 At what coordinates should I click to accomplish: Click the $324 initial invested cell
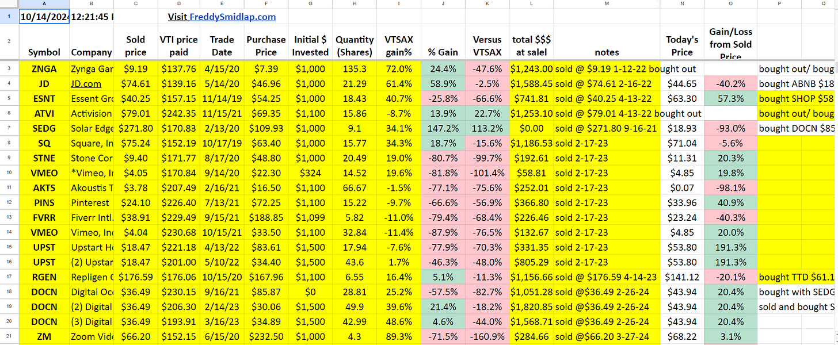(x=310, y=172)
